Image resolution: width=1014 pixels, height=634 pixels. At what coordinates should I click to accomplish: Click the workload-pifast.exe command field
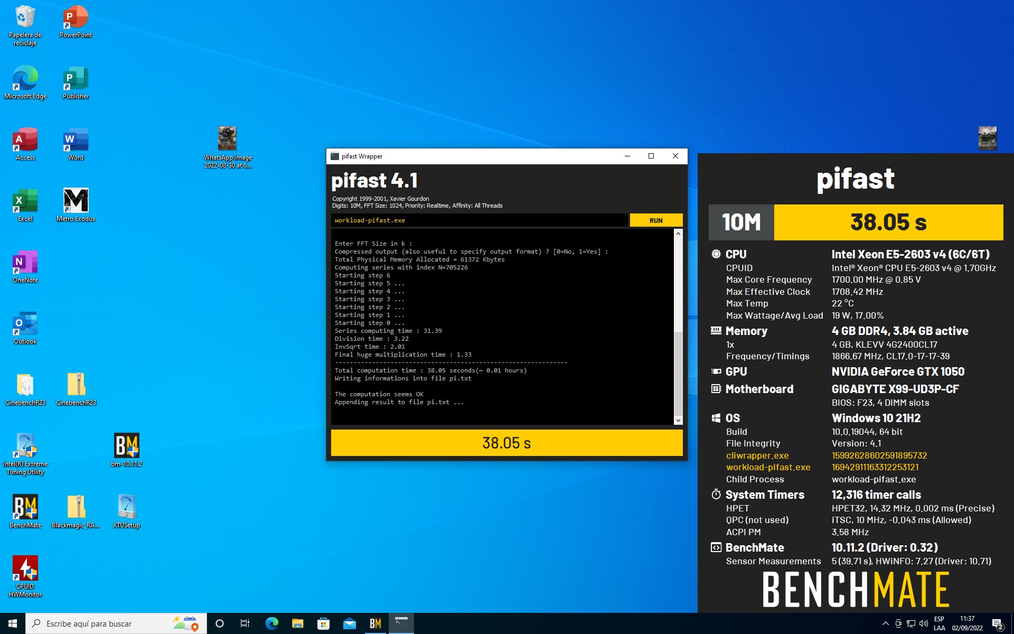click(480, 220)
